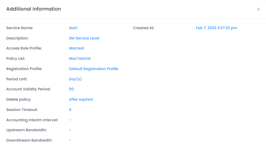Click the Registration Profile label
Image resolution: width=266 pixels, height=153 pixels.
(x=24, y=69)
